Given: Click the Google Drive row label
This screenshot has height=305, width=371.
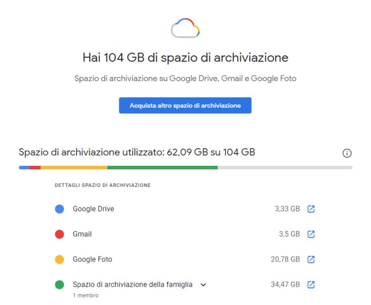Looking at the screenshot, I should tap(94, 209).
